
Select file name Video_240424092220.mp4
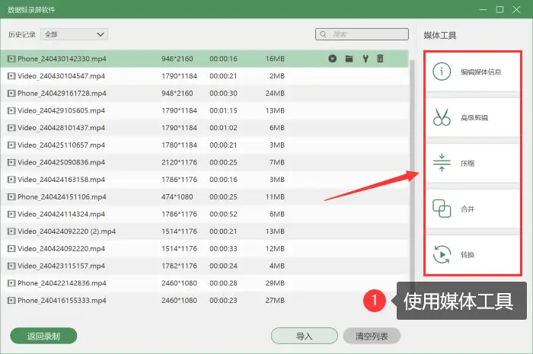pos(61,249)
